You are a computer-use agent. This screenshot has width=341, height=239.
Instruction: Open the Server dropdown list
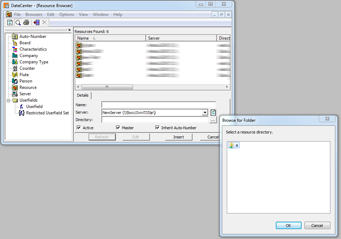pos(205,112)
